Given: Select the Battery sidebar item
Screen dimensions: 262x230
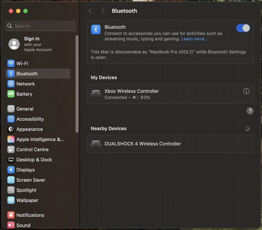Looking at the screenshot, I should pos(24,94).
